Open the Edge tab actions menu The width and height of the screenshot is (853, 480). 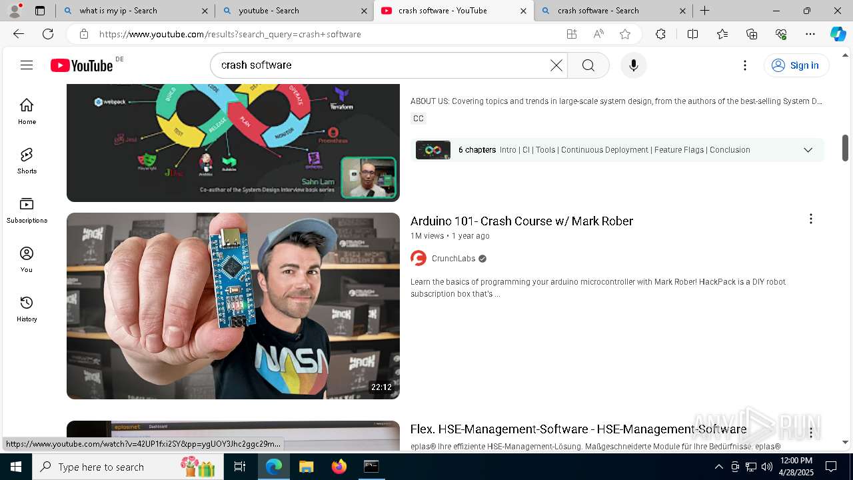coord(40,11)
